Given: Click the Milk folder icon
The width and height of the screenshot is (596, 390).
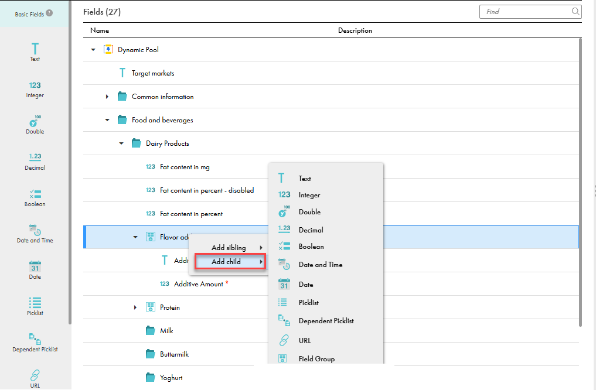Looking at the screenshot, I should coord(151,331).
